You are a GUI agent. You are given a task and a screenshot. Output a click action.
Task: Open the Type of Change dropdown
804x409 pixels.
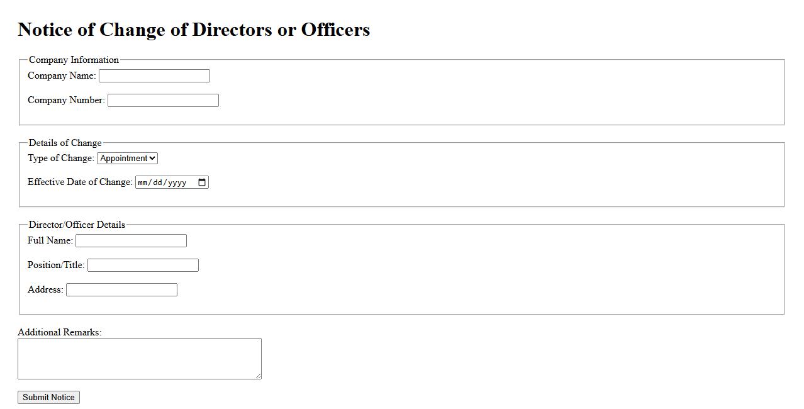127,159
